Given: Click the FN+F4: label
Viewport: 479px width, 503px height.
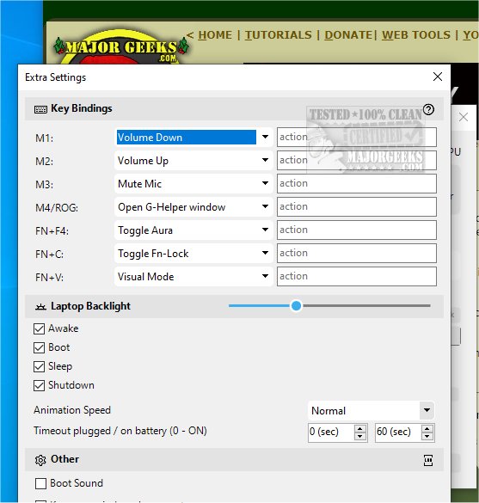Looking at the screenshot, I should 52,231.
